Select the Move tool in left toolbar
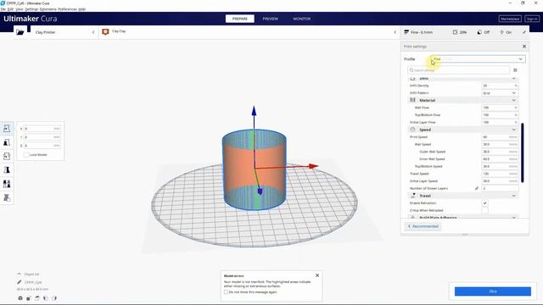This screenshot has height=305, width=543. tap(7, 128)
